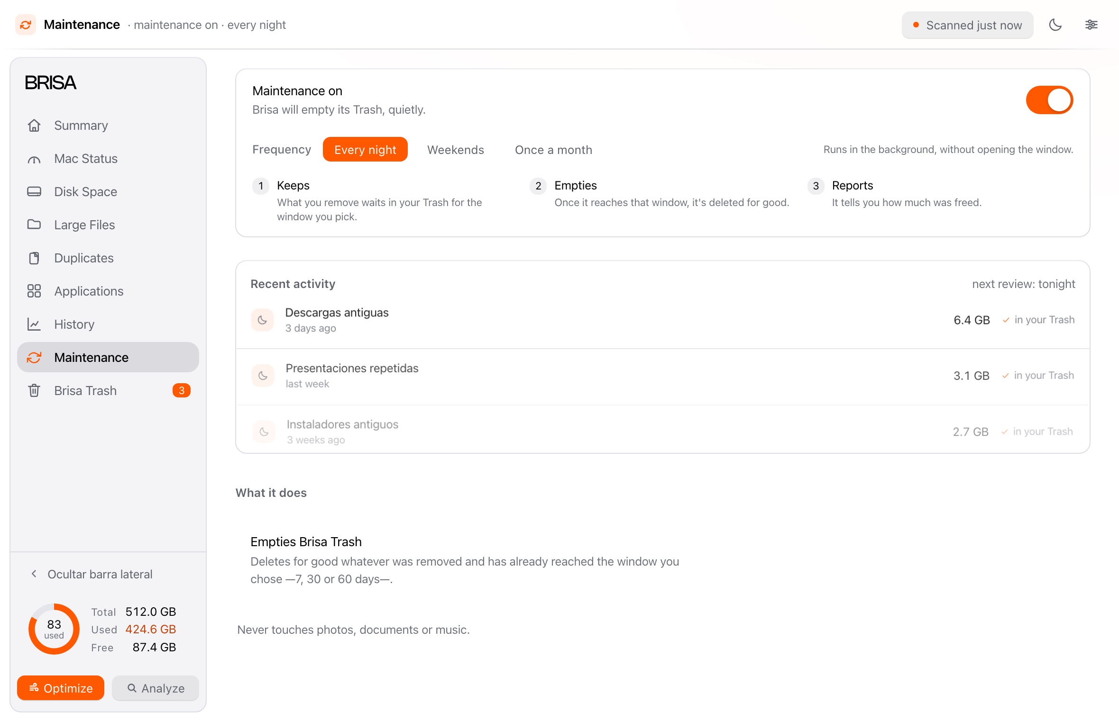Open the Descargas antiguas activity row
1119x720 pixels.
662,320
